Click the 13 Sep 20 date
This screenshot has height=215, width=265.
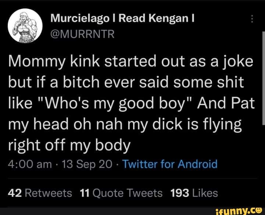pos(87,164)
